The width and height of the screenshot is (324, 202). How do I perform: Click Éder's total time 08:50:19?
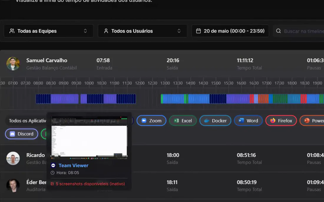pos(247,182)
